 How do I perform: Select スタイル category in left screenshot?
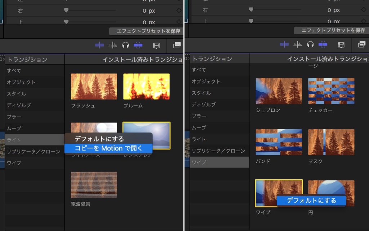[x=34, y=93]
